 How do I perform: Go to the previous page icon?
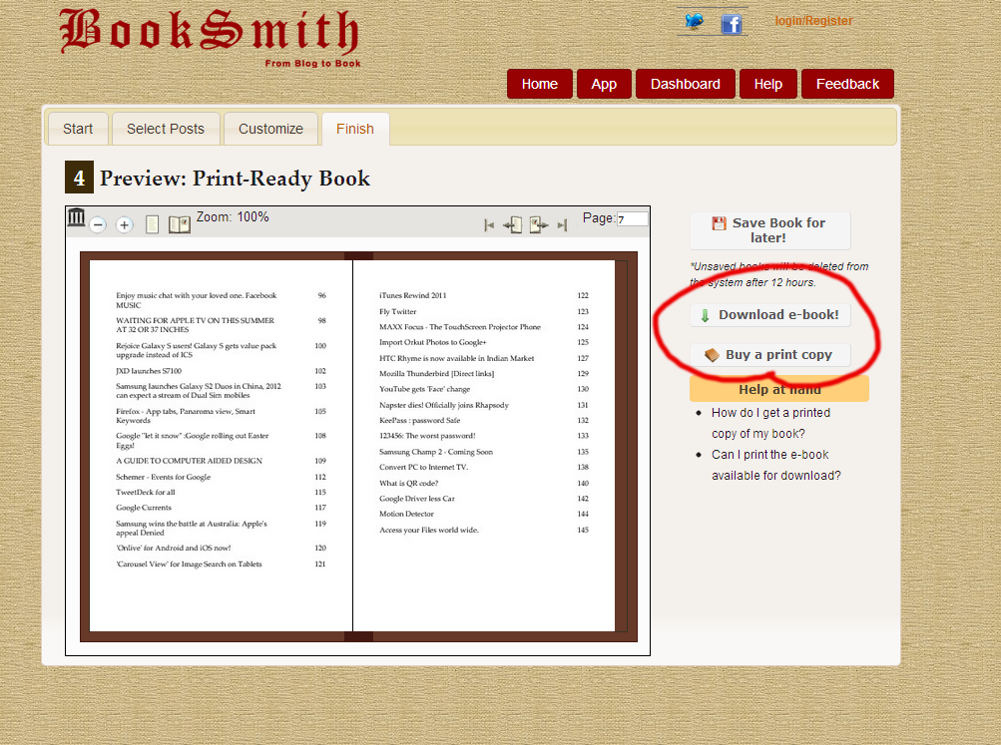click(513, 225)
